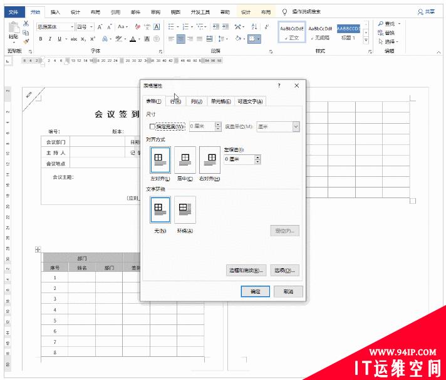This screenshot has height=380, width=446.
Task: Open the dialog help question mark
Action: click(x=279, y=86)
